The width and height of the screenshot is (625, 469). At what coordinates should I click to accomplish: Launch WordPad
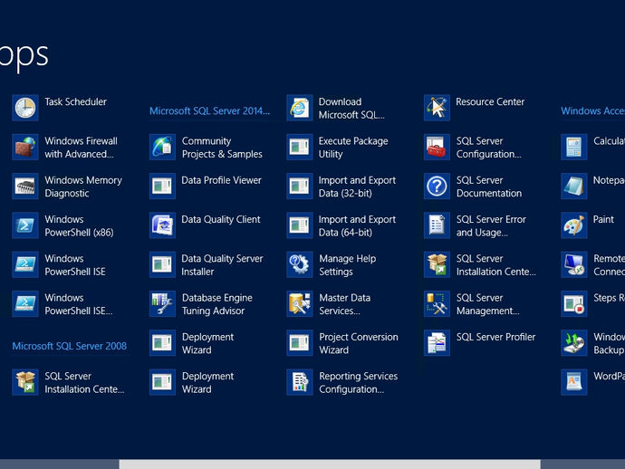click(x=592, y=382)
